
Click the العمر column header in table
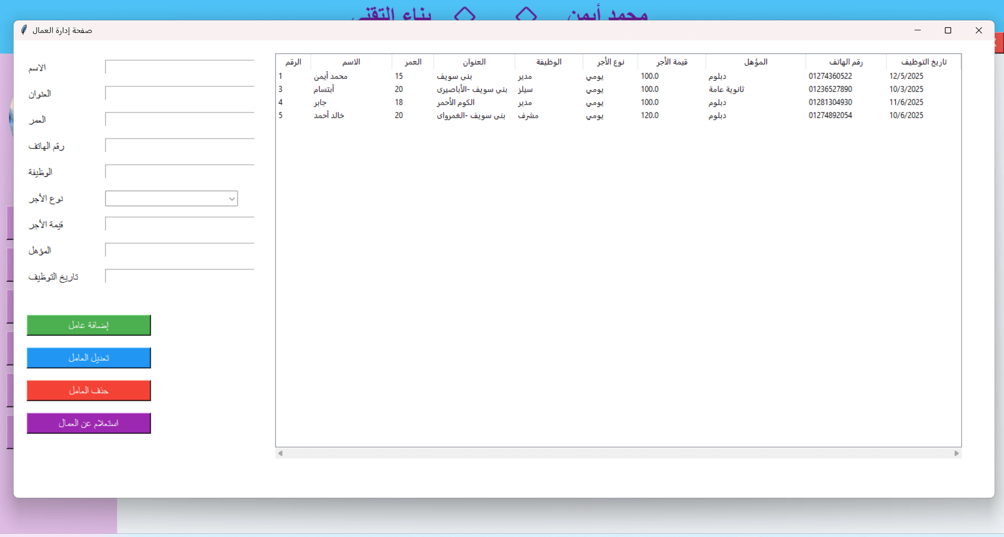413,62
